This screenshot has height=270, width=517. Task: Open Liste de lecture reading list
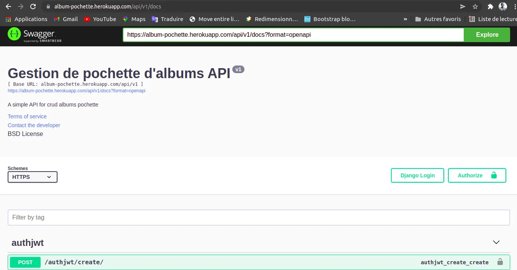(x=493, y=19)
